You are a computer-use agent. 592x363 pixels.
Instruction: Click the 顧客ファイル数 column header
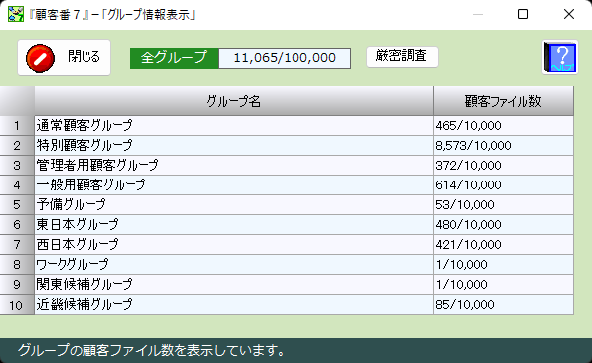point(503,101)
